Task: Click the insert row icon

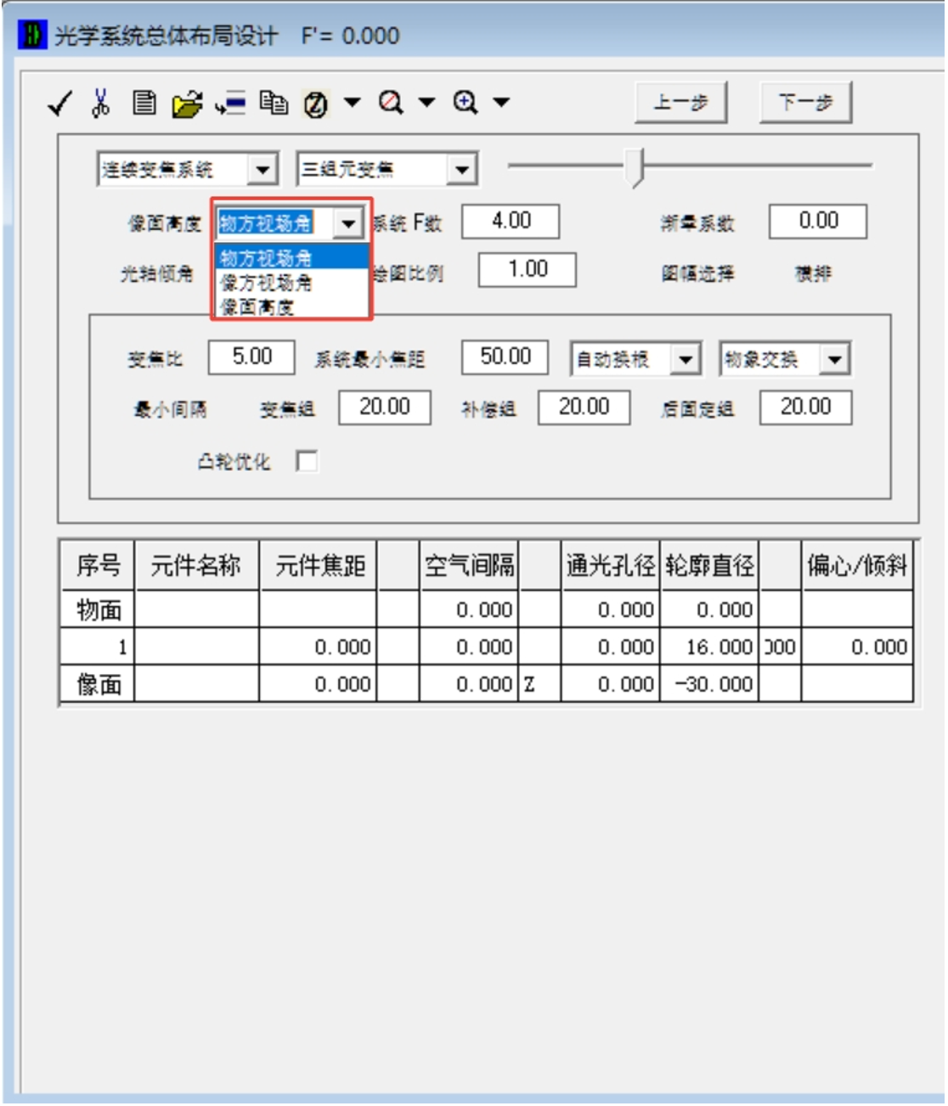Action: pos(230,103)
